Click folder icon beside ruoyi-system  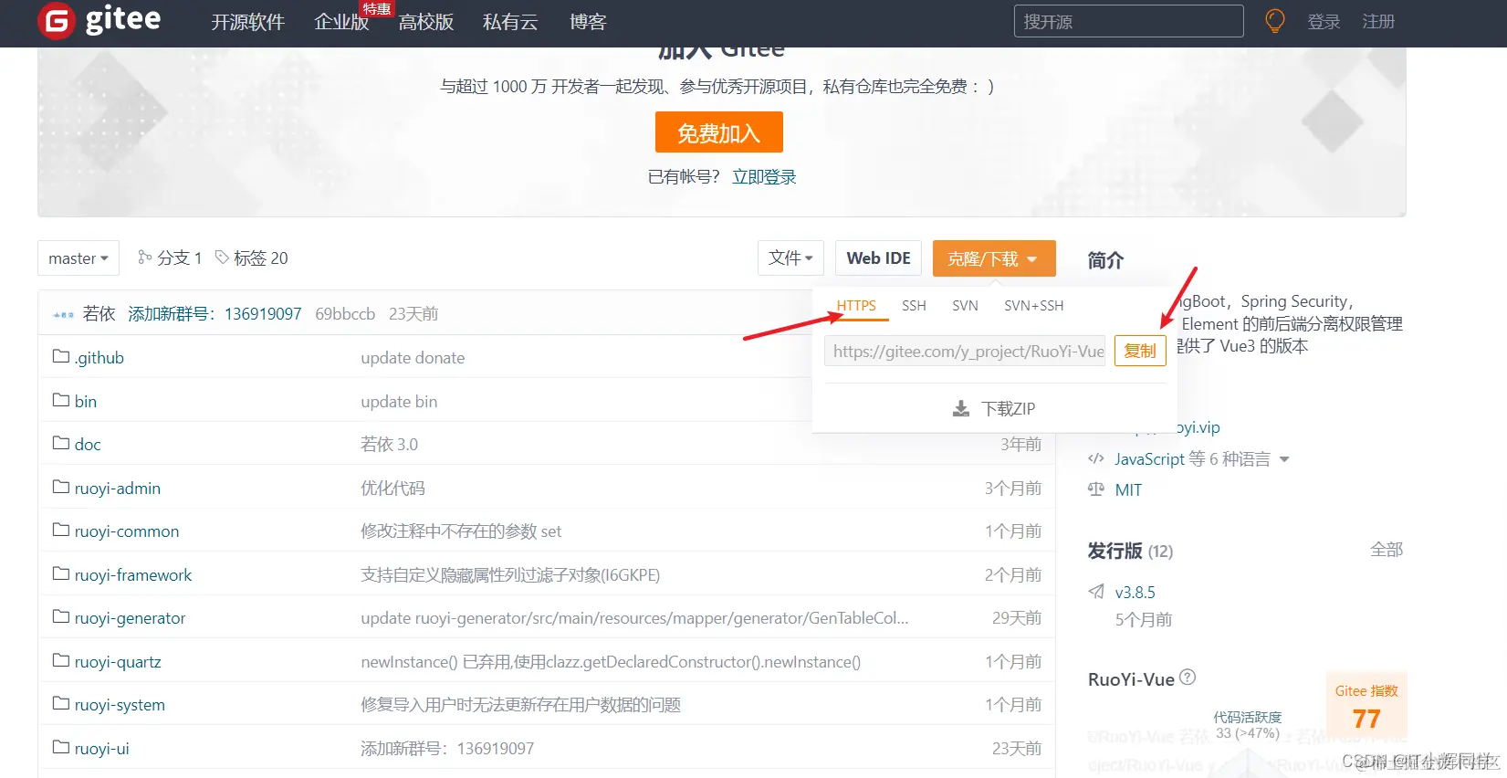tap(61, 703)
